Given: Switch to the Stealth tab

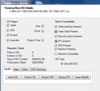Looking at the screenshot, I should [x=7, y=69].
